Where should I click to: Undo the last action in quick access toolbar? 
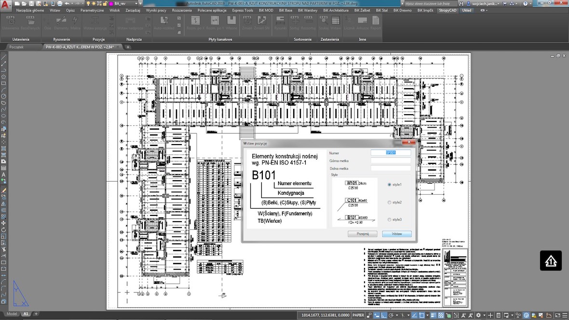tap(67, 4)
